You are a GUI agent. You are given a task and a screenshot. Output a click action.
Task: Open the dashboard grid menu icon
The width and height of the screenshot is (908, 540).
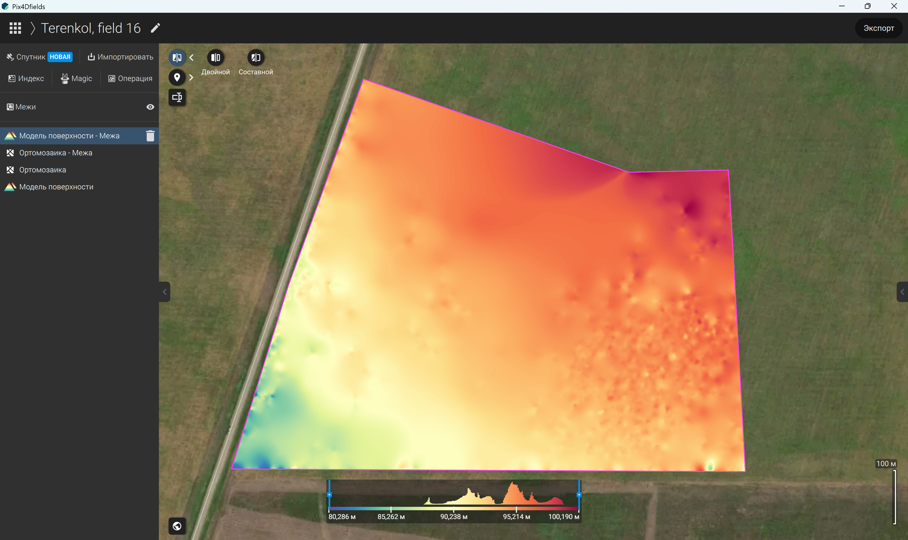pos(15,28)
